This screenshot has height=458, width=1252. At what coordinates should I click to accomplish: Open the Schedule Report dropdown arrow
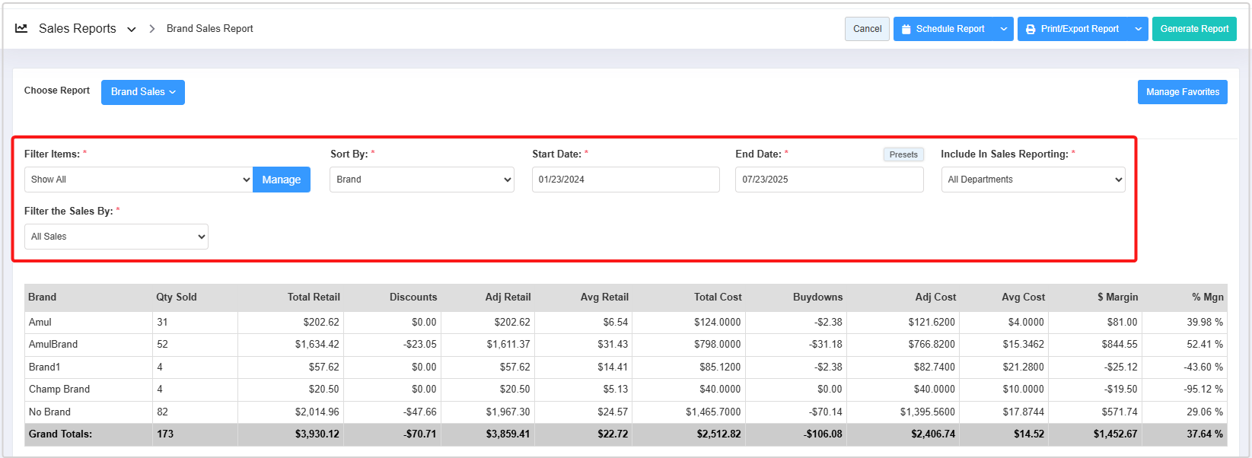point(1004,29)
